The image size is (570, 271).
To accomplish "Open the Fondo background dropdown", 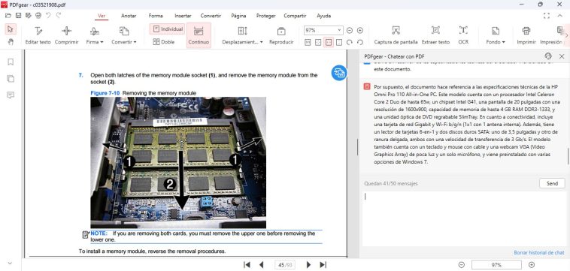I will (496, 35).
